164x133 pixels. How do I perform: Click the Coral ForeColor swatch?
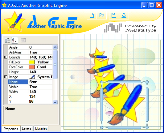point(32,67)
